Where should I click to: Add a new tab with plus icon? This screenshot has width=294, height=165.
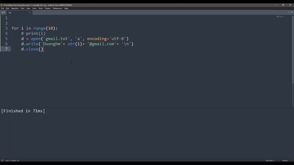tap(289, 12)
